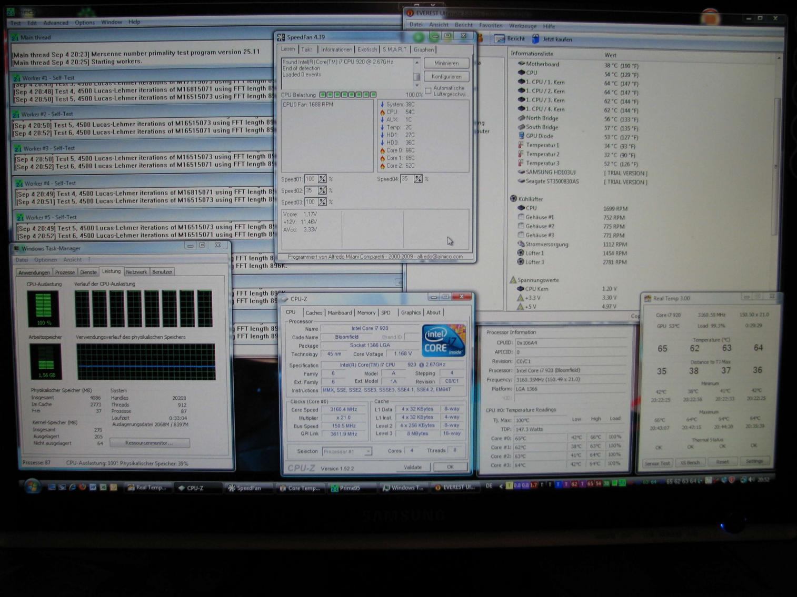Viewport: 797px width, 597px height.
Task: Click the Arbeitsspeicher meter in Task-Manager
Action: tap(46, 361)
